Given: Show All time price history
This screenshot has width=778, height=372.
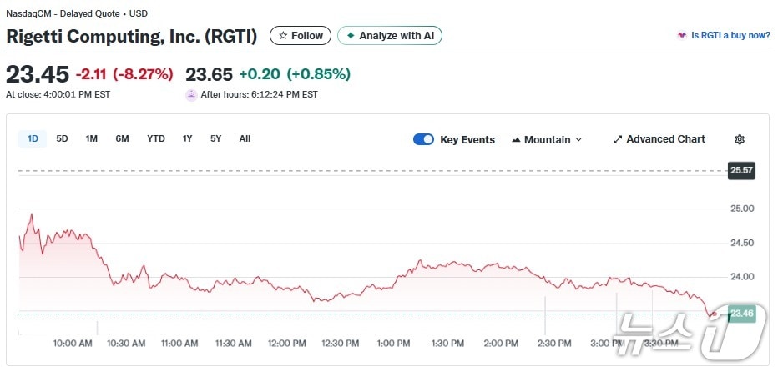Looking at the screenshot, I should pos(245,139).
